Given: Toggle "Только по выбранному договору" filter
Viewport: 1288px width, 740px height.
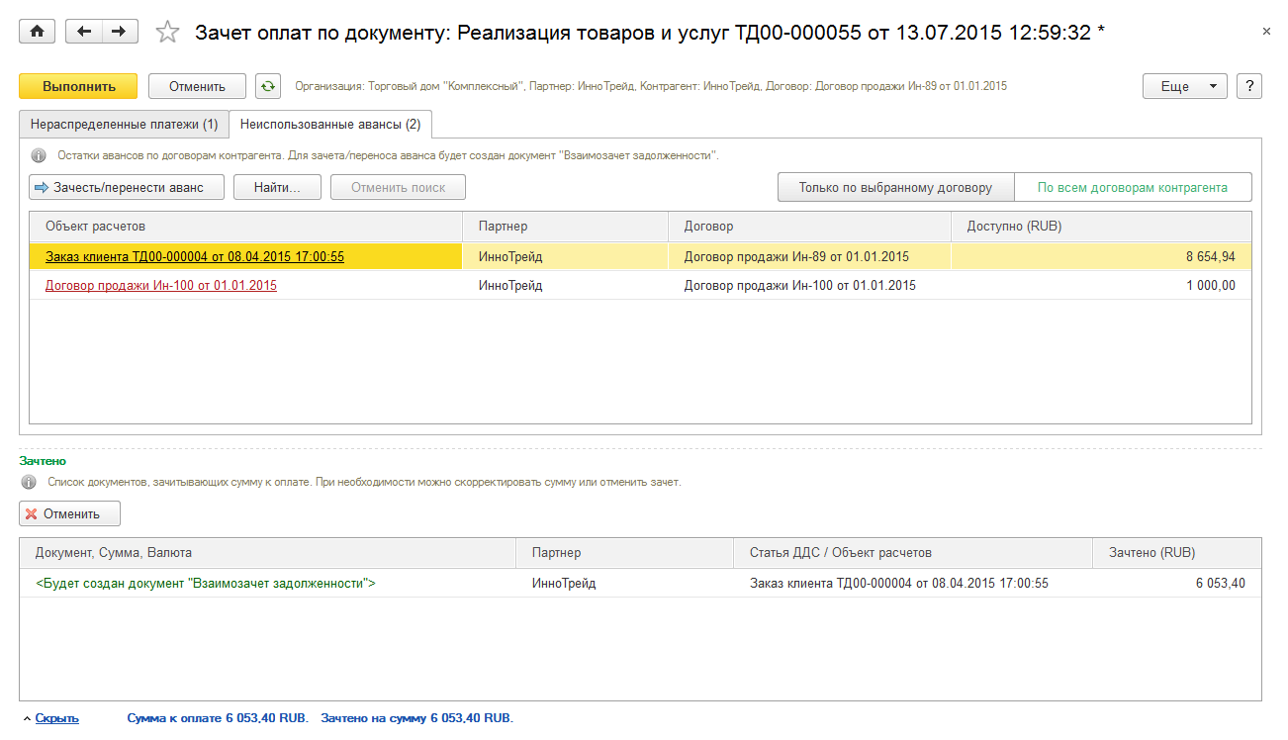Looking at the screenshot, I should pyautogui.click(x=895, y=187).
